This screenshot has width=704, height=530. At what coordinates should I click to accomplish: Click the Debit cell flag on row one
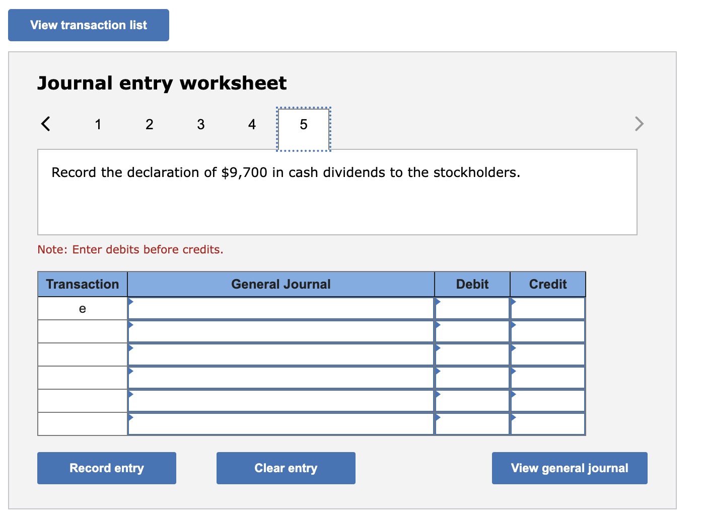coord(437,302)
